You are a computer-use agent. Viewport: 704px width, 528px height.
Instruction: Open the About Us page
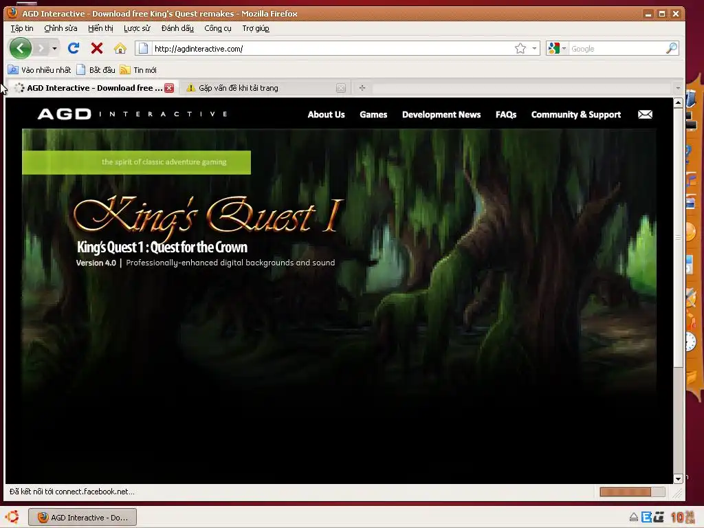click(x=327, y=115)
